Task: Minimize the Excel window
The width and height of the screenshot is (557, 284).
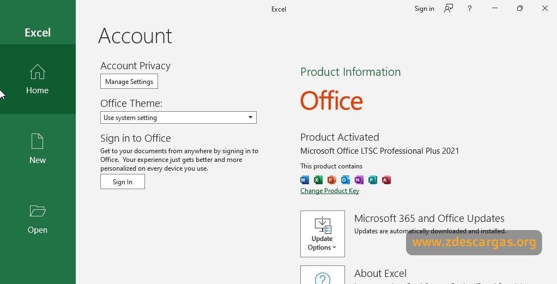Action: tap(494, 9)
